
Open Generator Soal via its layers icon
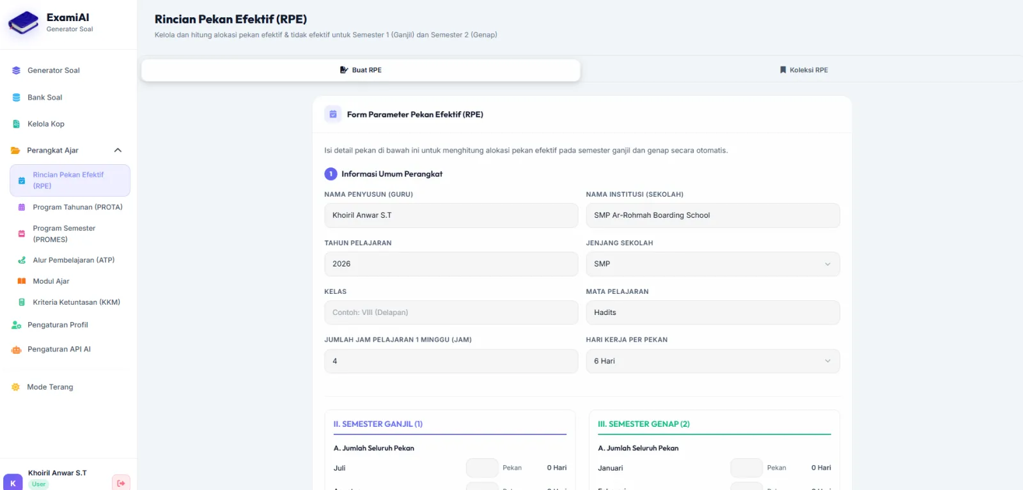pos(17,70)
